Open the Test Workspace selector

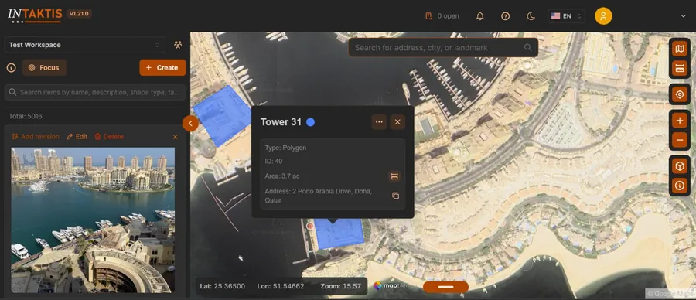[84, 45]
